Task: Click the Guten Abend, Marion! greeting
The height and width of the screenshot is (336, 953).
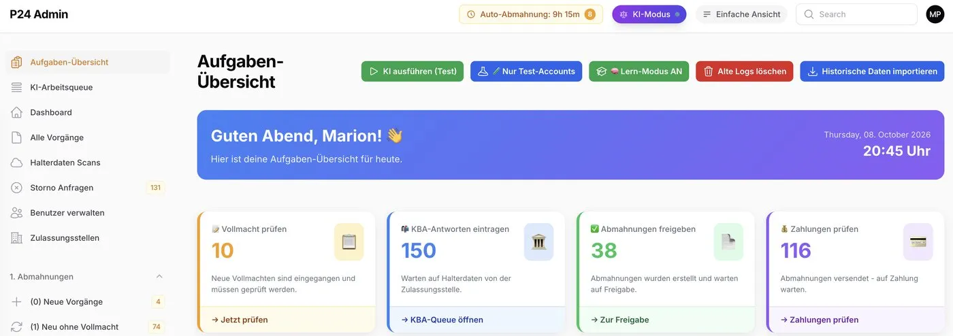Action: [307, 136]
